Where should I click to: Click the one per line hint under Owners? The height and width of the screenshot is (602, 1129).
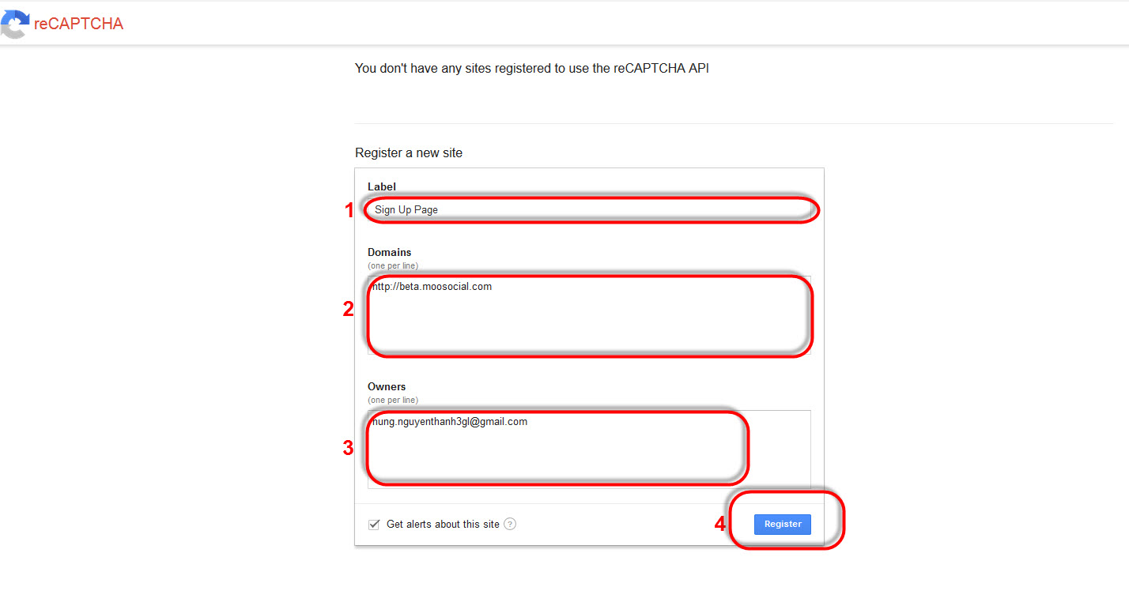point(393,401)
